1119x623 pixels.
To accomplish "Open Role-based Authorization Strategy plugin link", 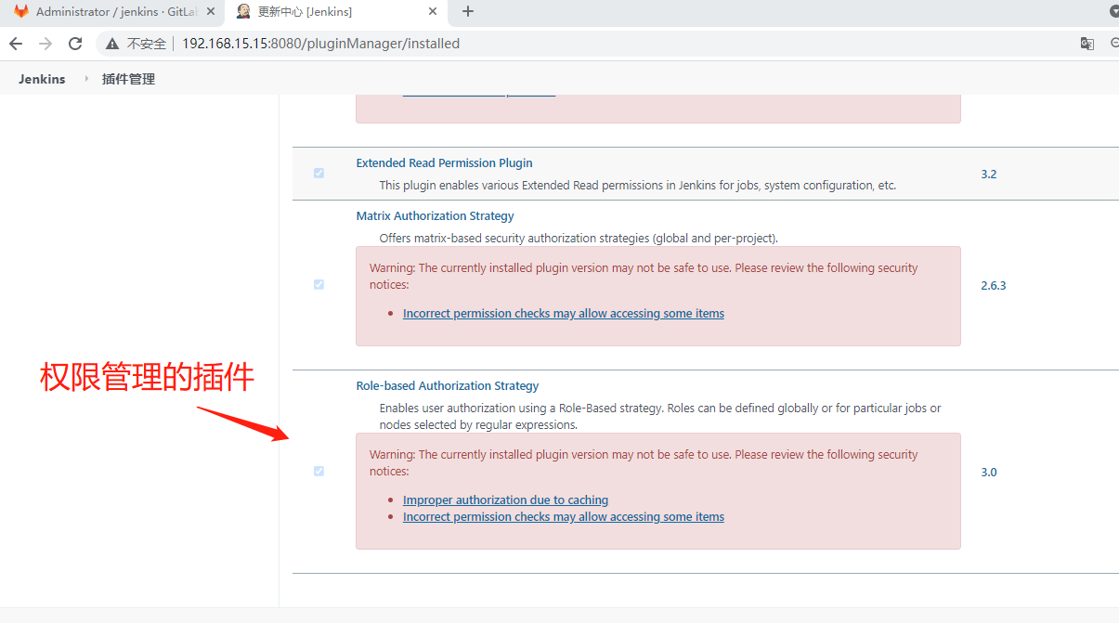I will tap(448, 386).
